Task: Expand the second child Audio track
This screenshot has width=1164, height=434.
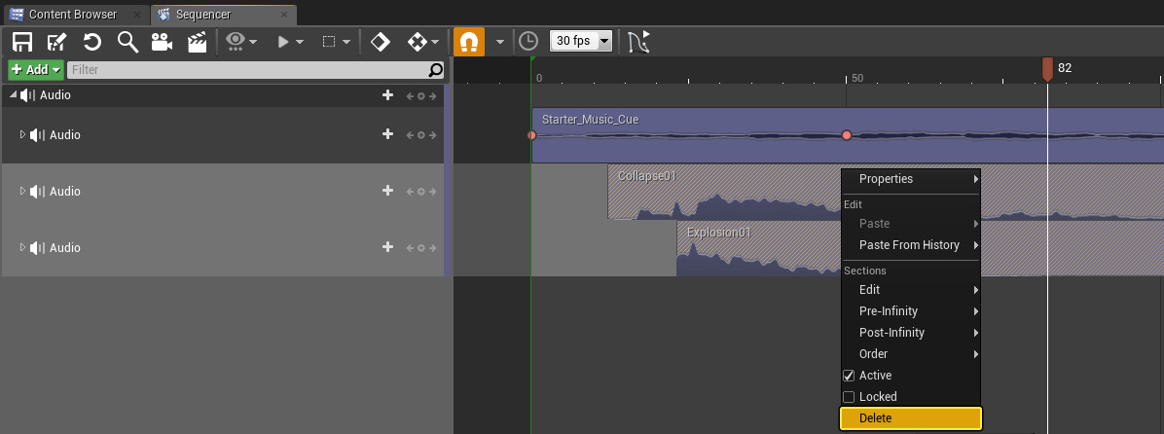Action: (x=22, y=191)
